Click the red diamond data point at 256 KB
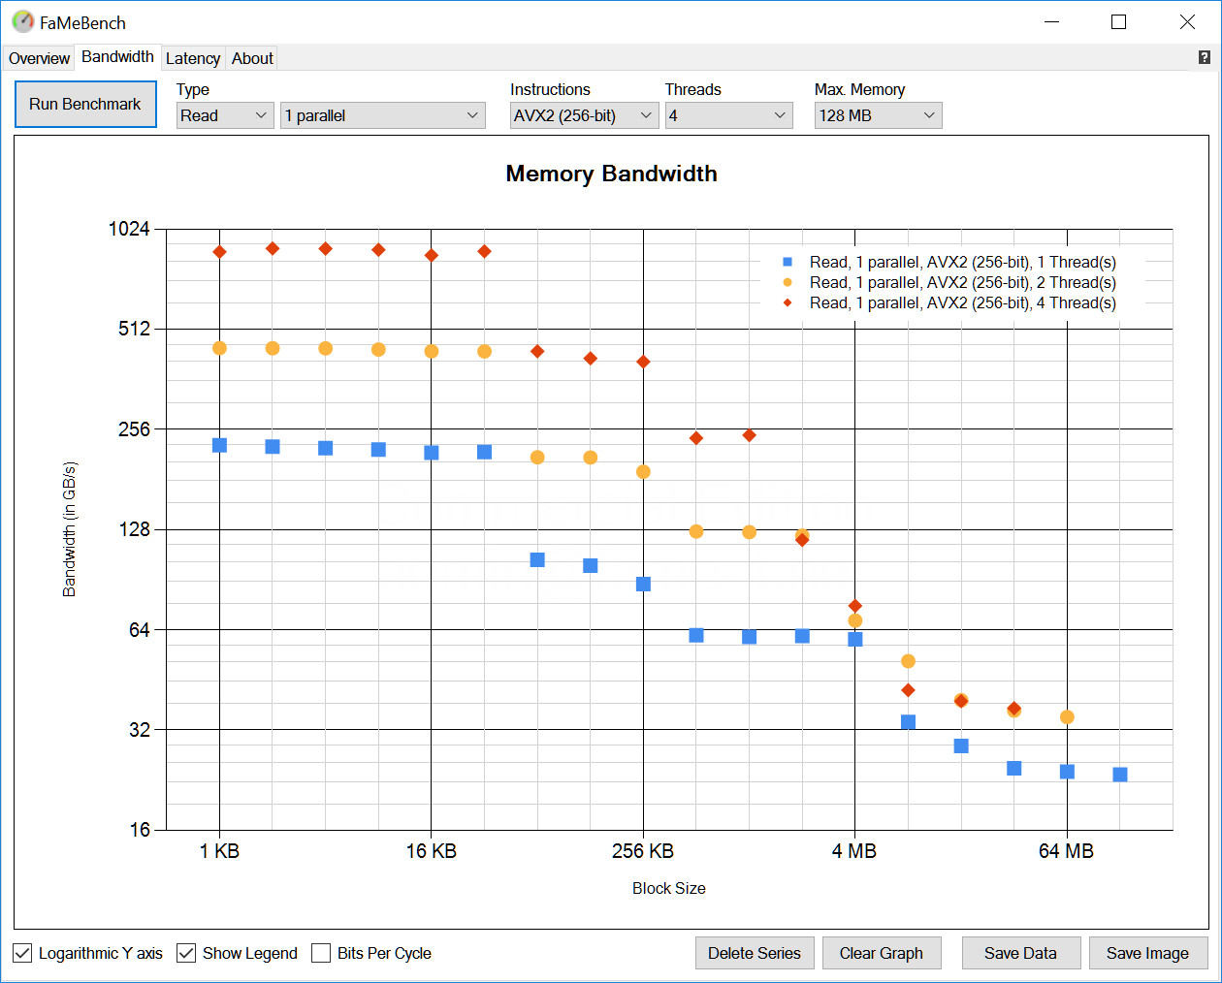 point(643,362)
